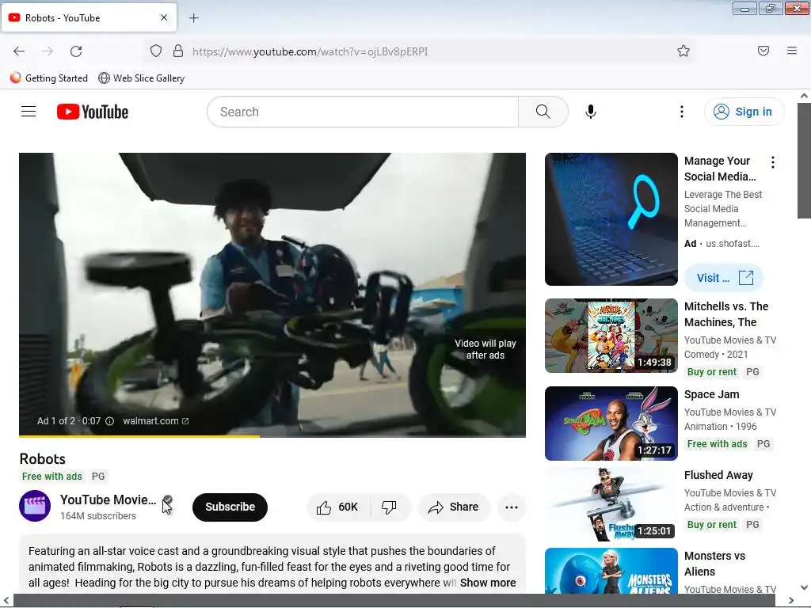
Task: Save page to Pocket
Action: 763,51
